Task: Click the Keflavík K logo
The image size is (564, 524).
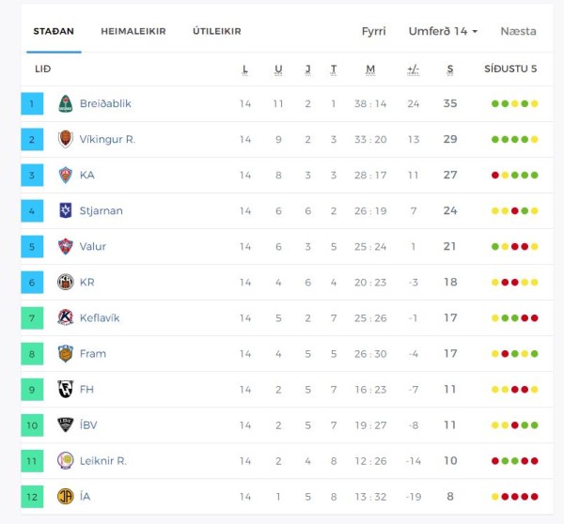Action: [66, 317]
